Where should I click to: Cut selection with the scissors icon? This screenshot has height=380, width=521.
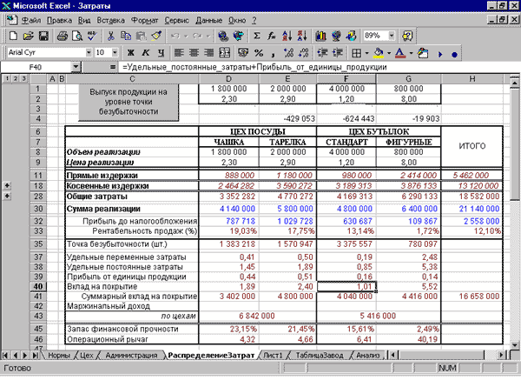click(x=110, y=36)
